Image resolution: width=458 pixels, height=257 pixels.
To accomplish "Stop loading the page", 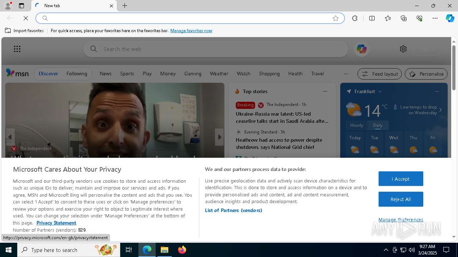I will click(x=26, y=18).
